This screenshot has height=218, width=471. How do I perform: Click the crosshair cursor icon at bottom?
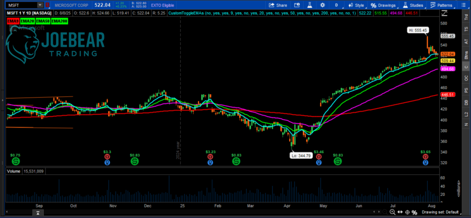tap(407, 212)
